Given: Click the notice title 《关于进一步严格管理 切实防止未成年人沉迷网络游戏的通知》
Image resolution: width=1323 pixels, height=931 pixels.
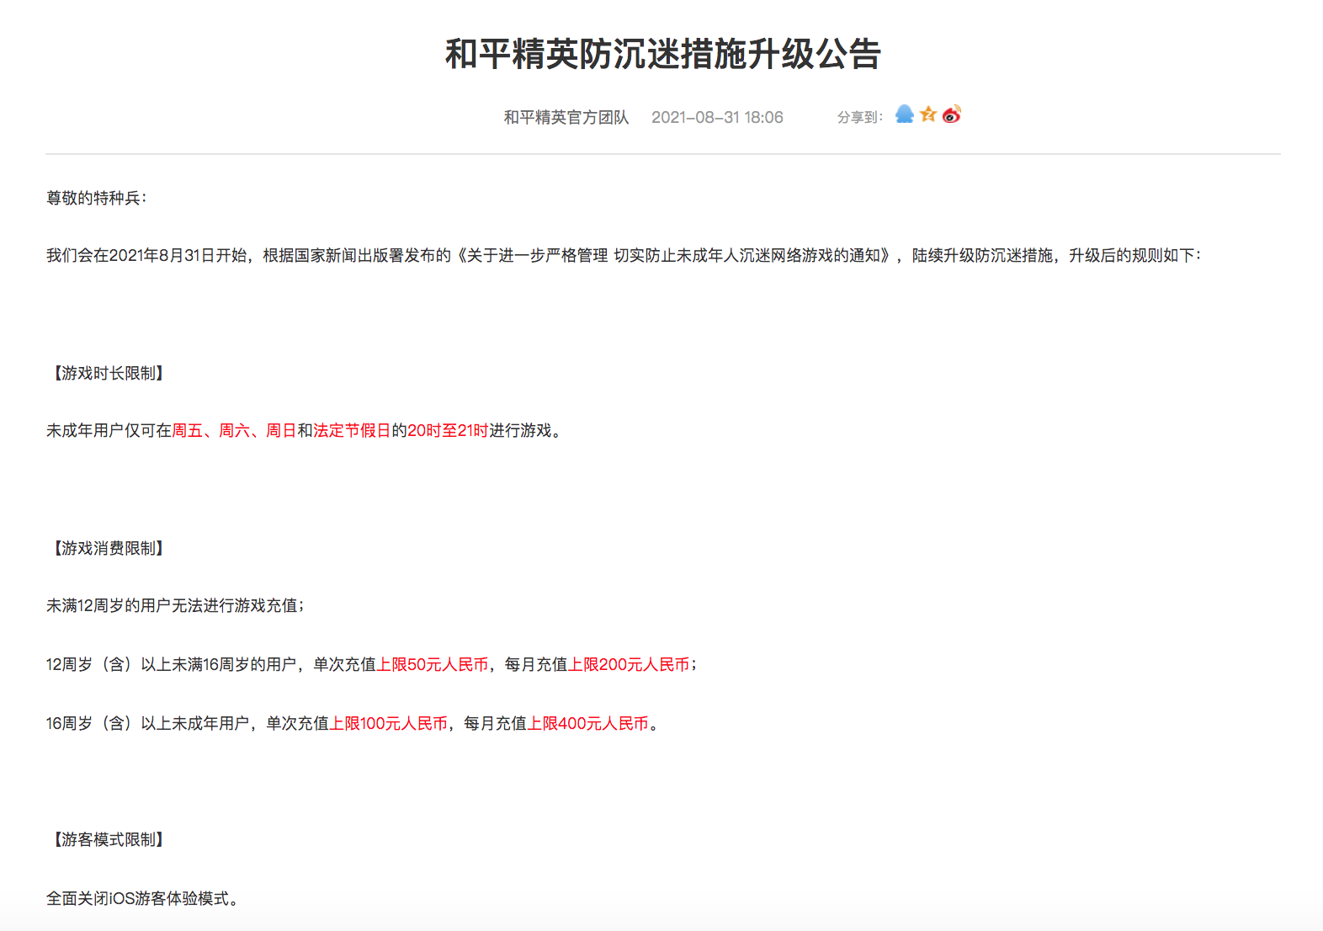Looking at the screenshot, I should point(673,256).
